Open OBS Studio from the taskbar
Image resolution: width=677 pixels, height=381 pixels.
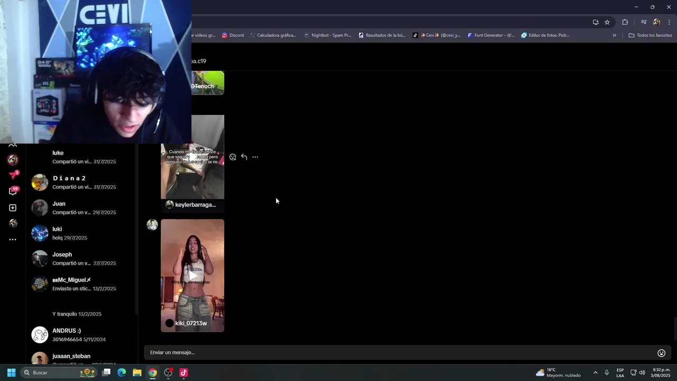click(168, 373)
